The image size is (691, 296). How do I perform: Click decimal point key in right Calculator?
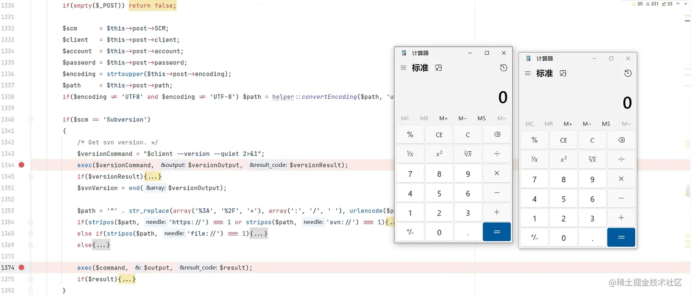click(592, 238)
